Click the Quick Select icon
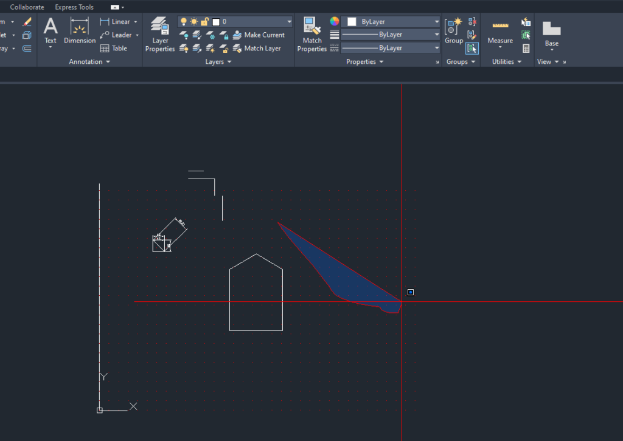The height and width of the screenshot is (441, 623). pos(526,22)
